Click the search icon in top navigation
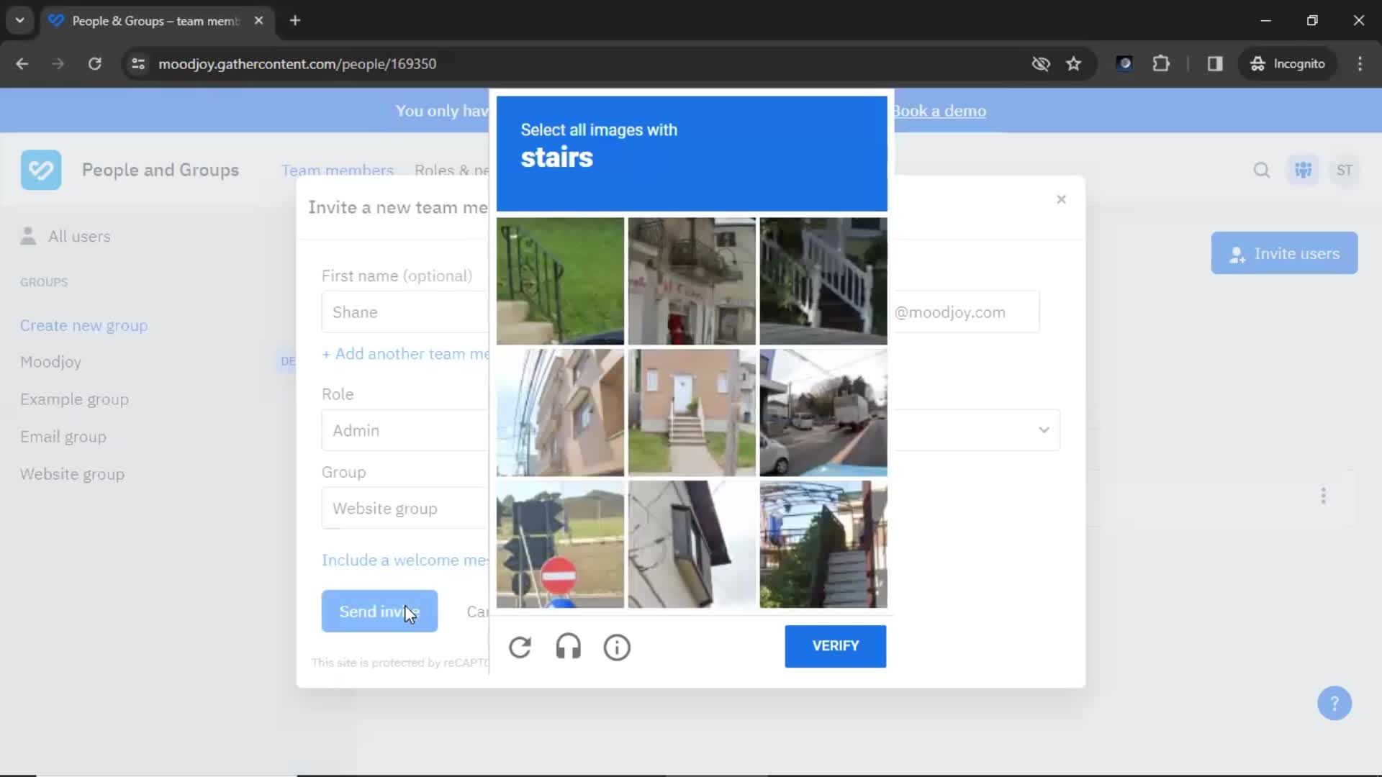Viewport: 1382px width, 777px height. 1262,170
